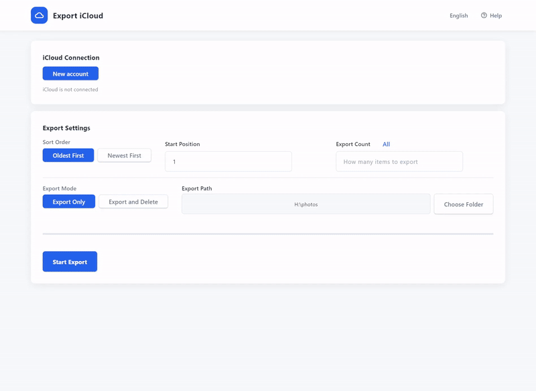Click the Start Export button

pos(70,261)
